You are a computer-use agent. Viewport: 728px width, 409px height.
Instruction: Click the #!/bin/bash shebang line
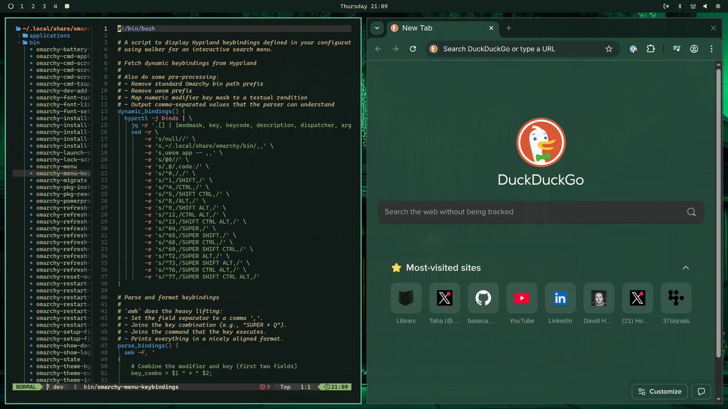click(x=136, y=28)
